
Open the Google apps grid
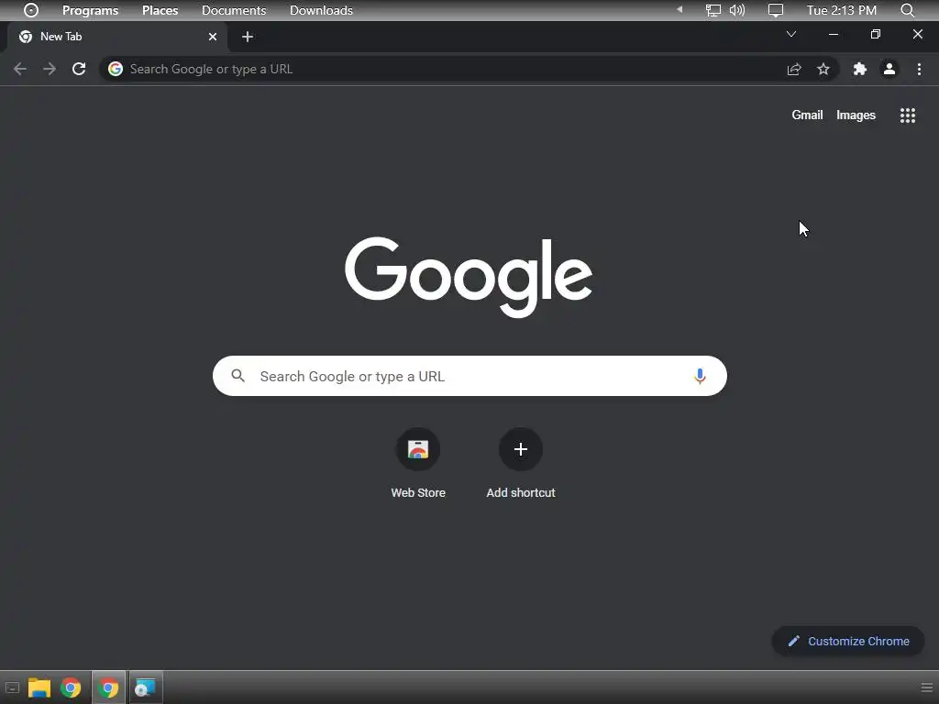[x=908, y=115]
